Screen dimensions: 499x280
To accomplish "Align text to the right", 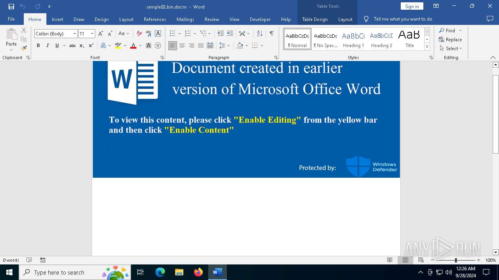I will [191, 45].
